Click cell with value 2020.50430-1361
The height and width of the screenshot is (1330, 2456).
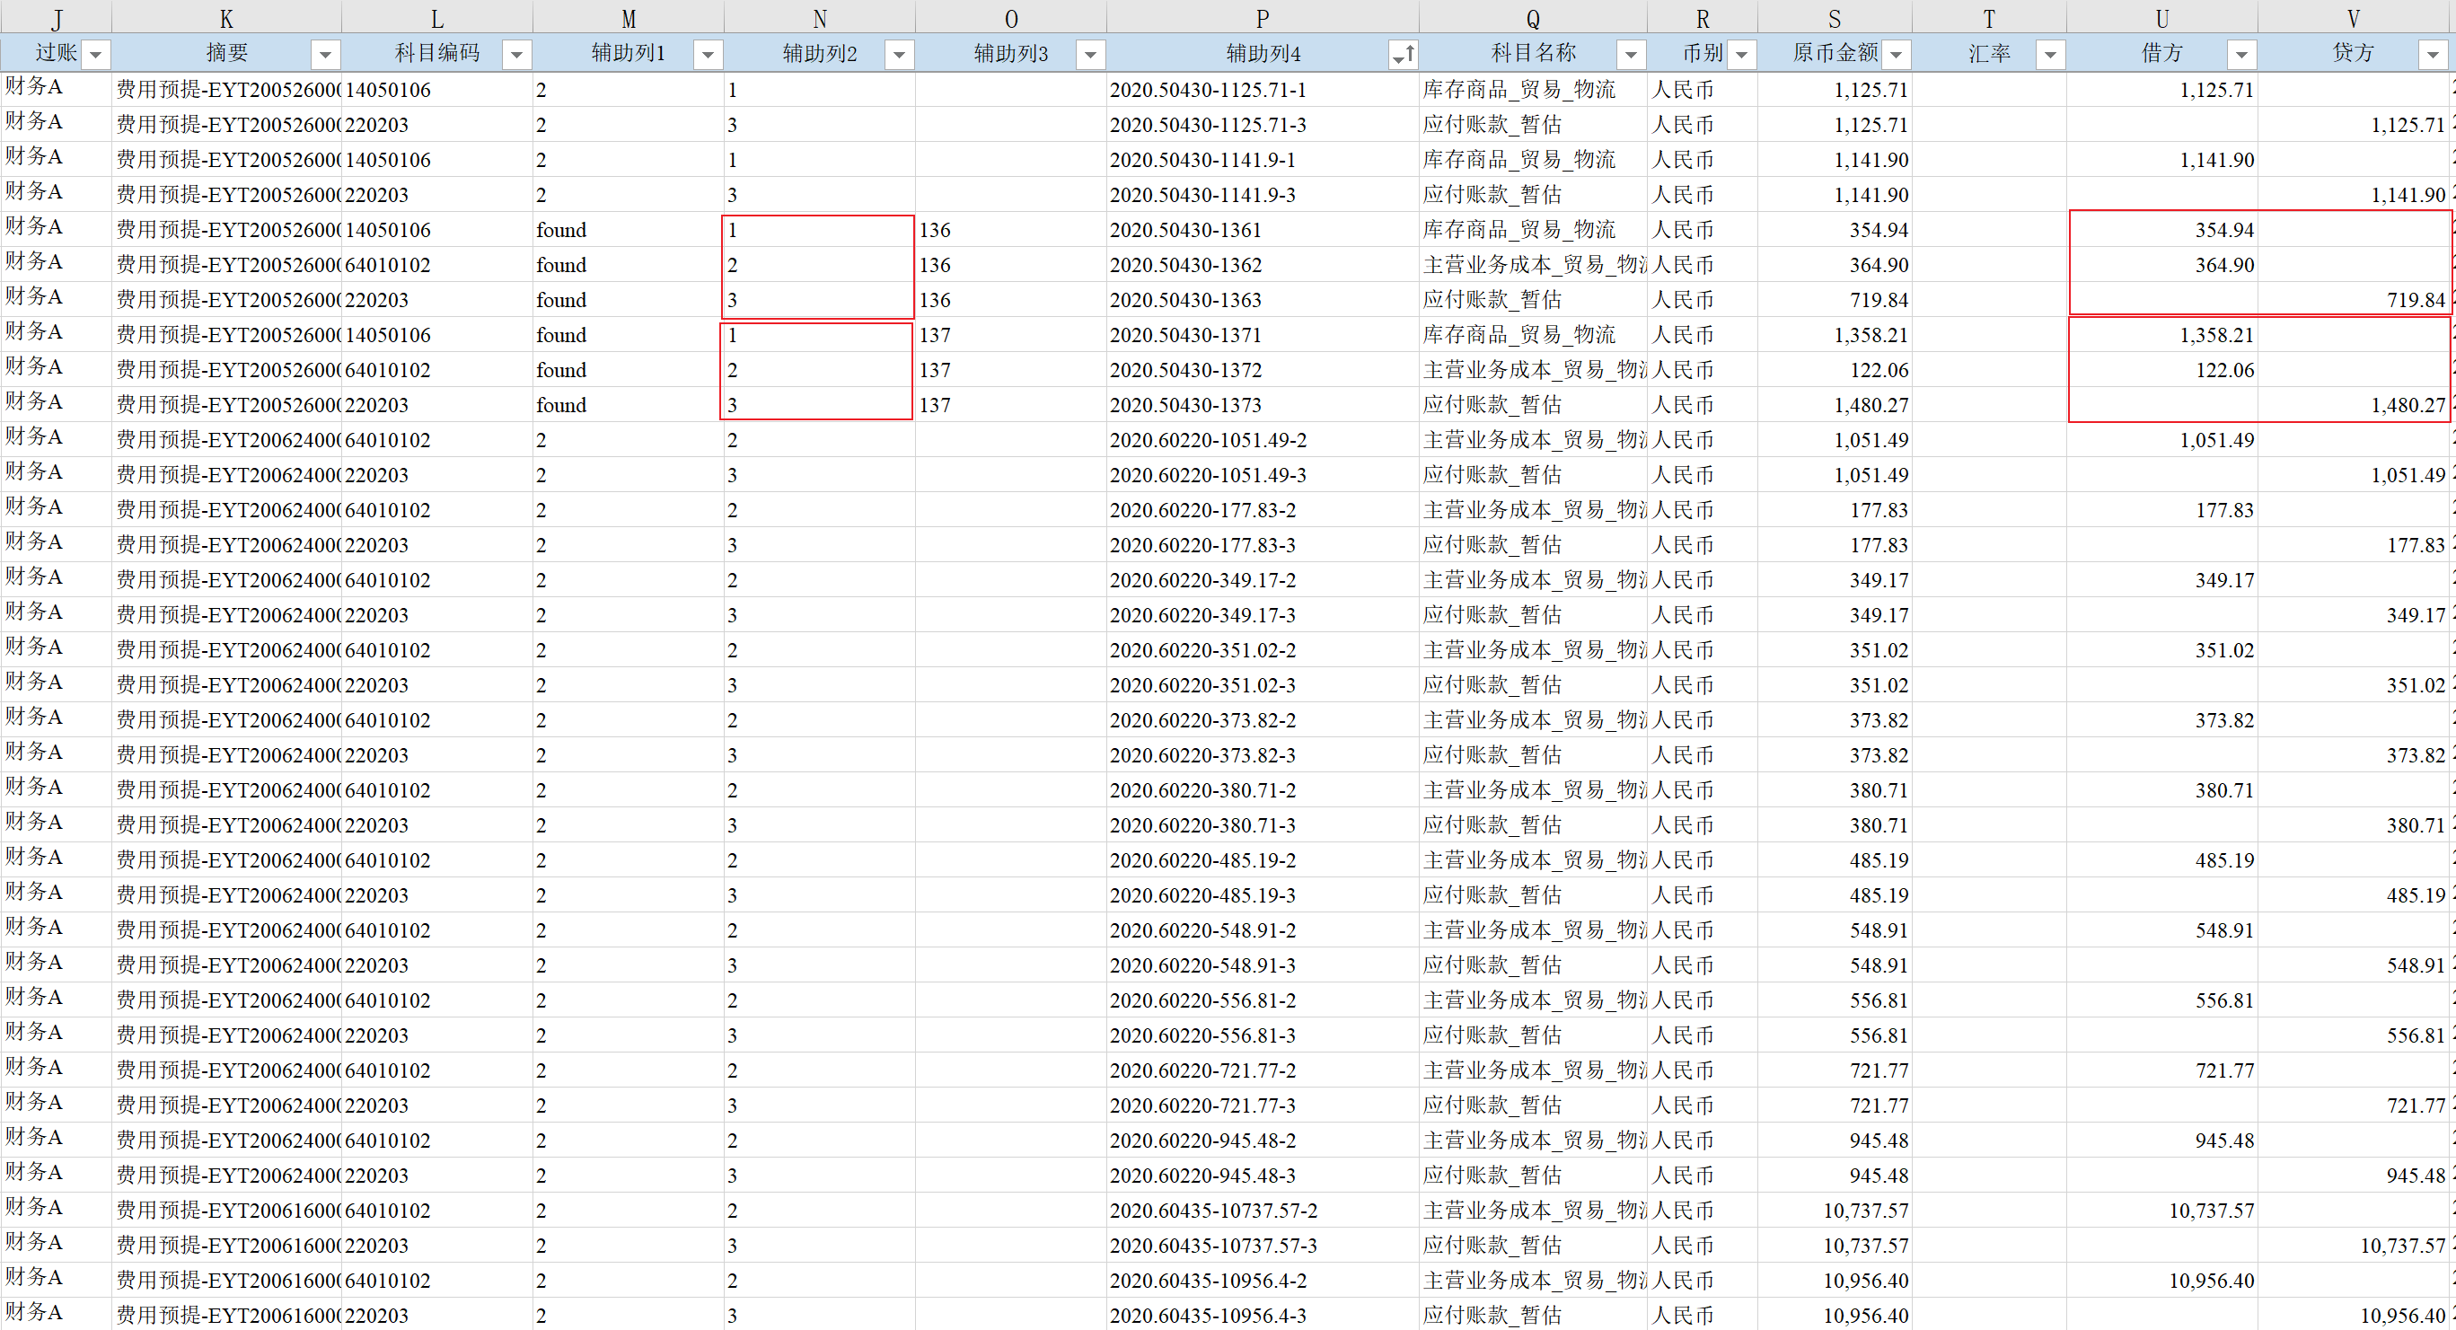point(1185,230)
